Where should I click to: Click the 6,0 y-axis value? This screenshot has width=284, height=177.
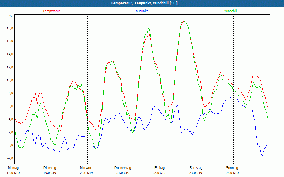tap(11, 106)
